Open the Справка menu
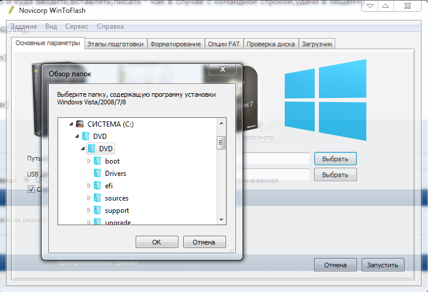428x292 pixels. coord(110,26)
